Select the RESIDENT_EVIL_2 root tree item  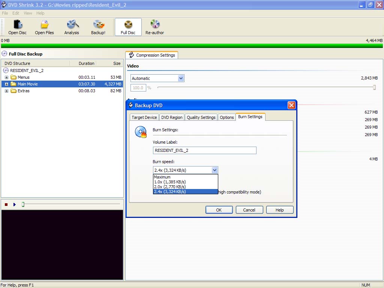click(27, 70)
